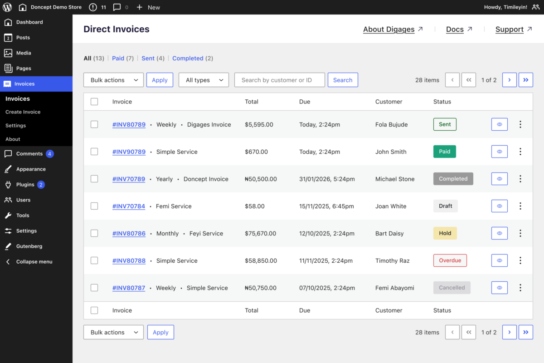This screenshot has width=544, height=363.
Task: Open Create Invoice in the sidebar submenu
Action: 23,112
